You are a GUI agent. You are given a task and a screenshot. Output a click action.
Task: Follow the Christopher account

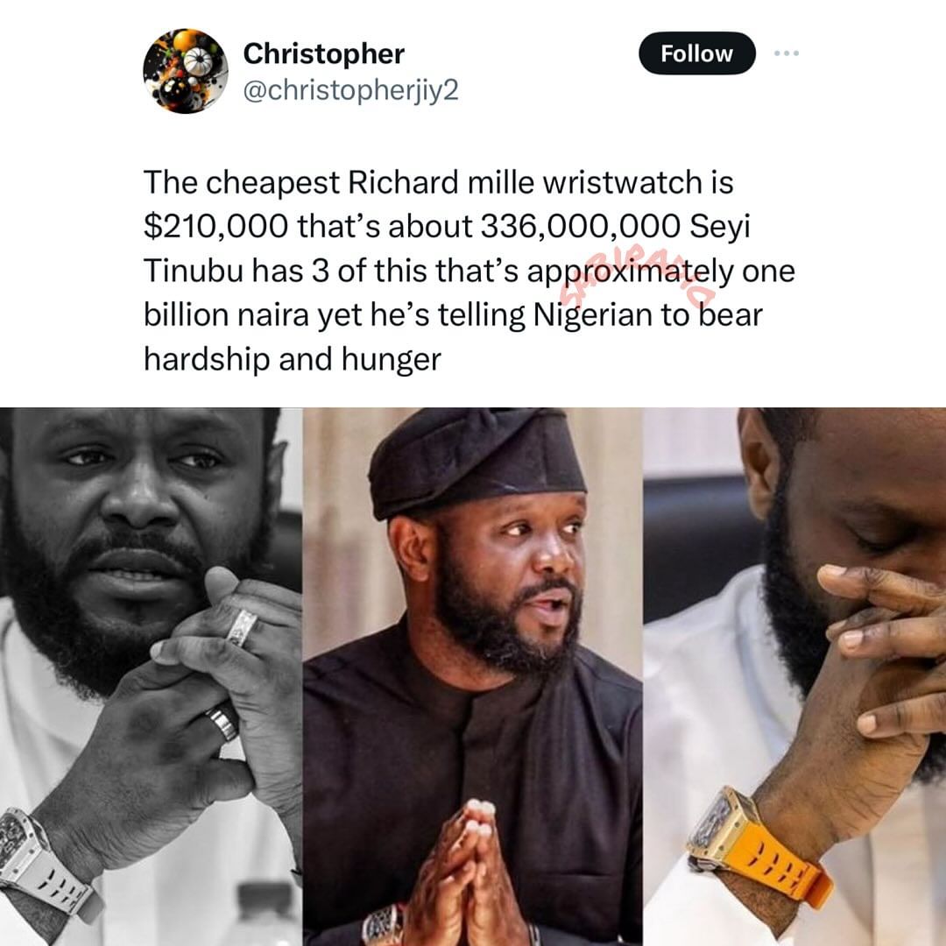coord(697,53)
